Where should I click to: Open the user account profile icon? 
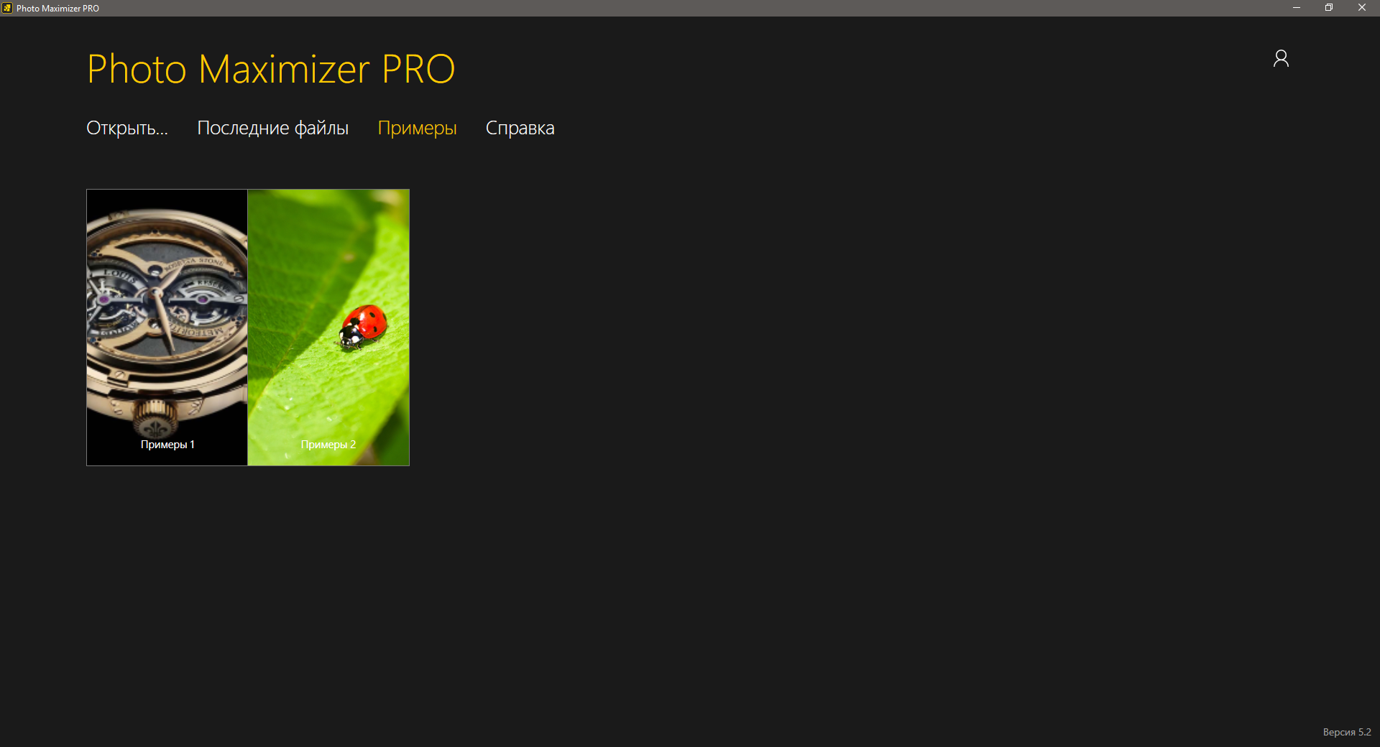point(1281,58)
